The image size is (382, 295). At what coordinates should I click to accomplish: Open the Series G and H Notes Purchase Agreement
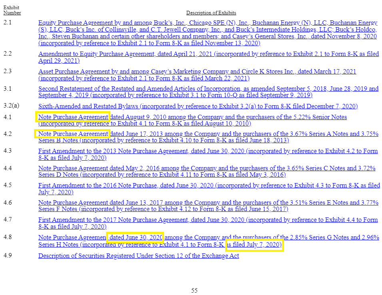(x=72, y=237)
